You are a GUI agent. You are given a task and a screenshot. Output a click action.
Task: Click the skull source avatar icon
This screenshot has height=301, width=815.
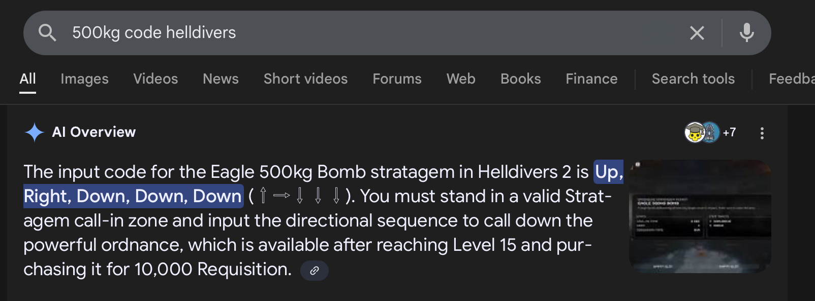(x=694, y=132)
